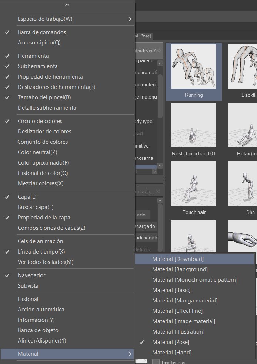Image resolution: width=257 pixels, height=364 pixels.
Task: Show Cels de animación palette
Action: (x=67, y=241)
